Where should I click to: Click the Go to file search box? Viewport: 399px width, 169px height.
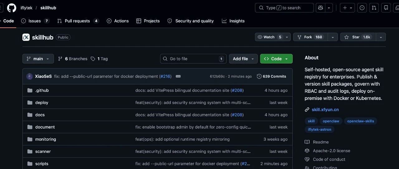pos(193,59)
